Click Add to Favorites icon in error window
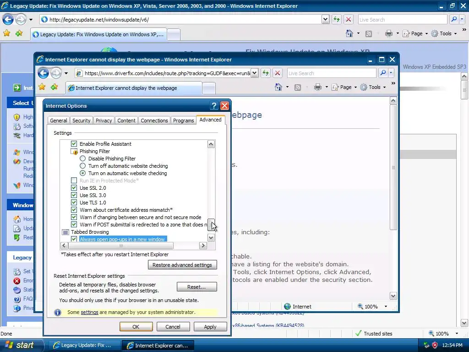 tap(55, 87)
